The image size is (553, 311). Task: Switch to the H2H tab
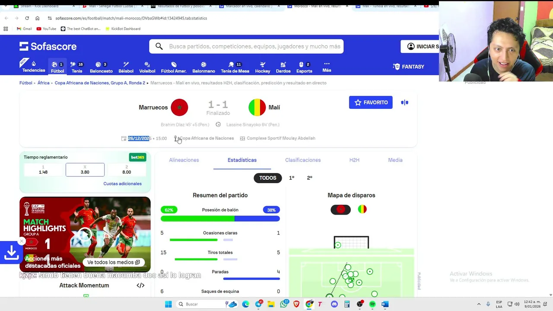(354, 160)
